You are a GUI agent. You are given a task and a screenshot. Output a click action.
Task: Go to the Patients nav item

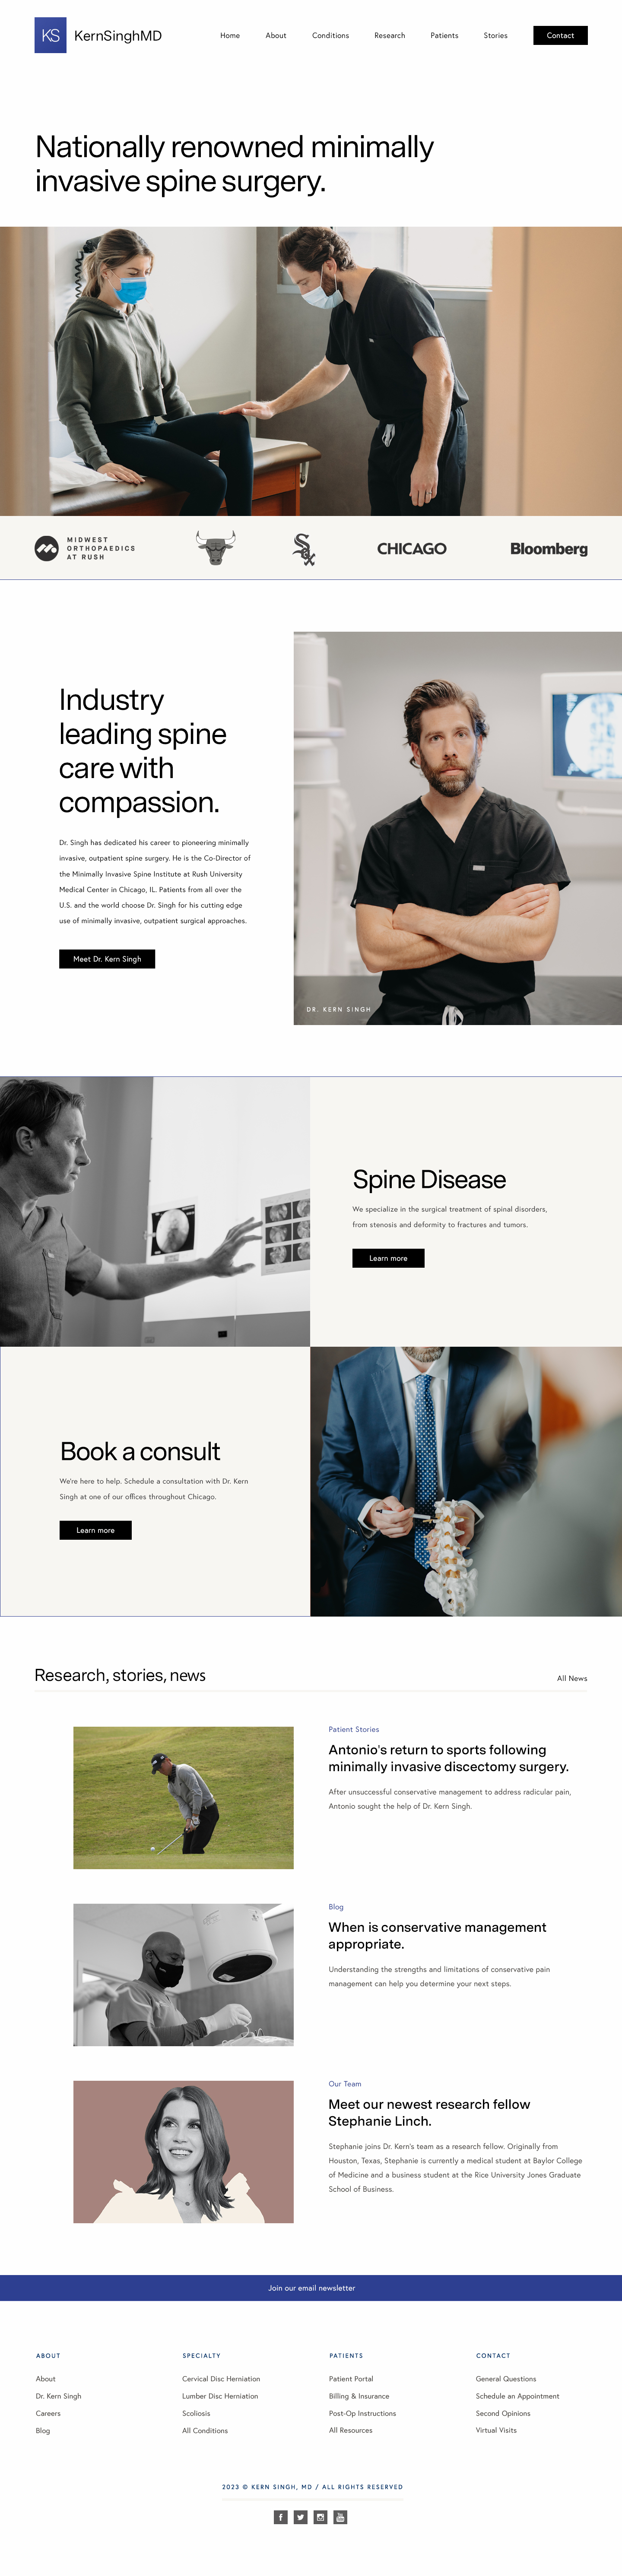click(x=444, y=35)
